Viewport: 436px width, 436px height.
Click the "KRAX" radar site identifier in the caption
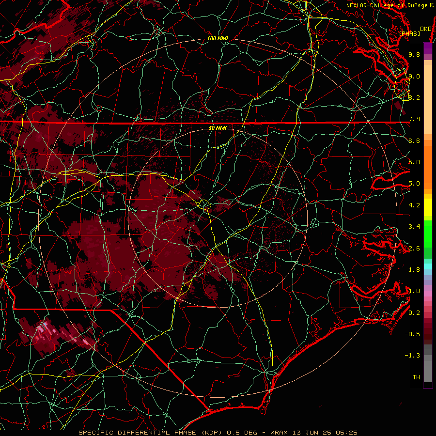click(x=280, y=433)
